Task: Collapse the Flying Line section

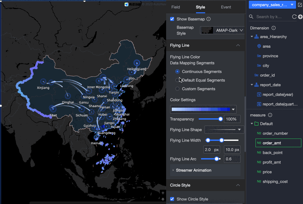Action: coord(238,46)
